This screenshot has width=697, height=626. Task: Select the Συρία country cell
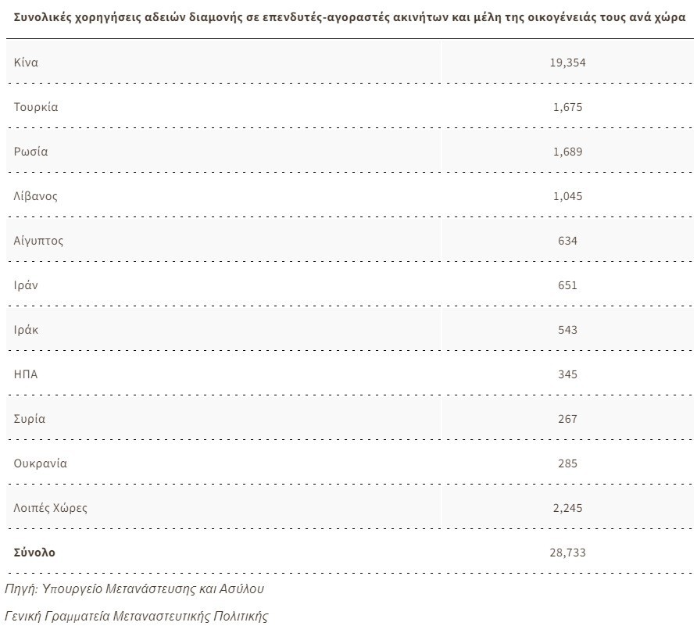coord(30,419)
